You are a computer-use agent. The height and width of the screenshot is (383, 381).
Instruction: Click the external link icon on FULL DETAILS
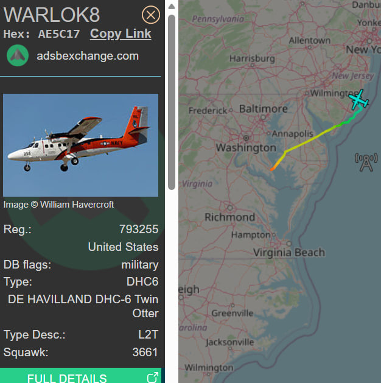(x=153, y=378)
